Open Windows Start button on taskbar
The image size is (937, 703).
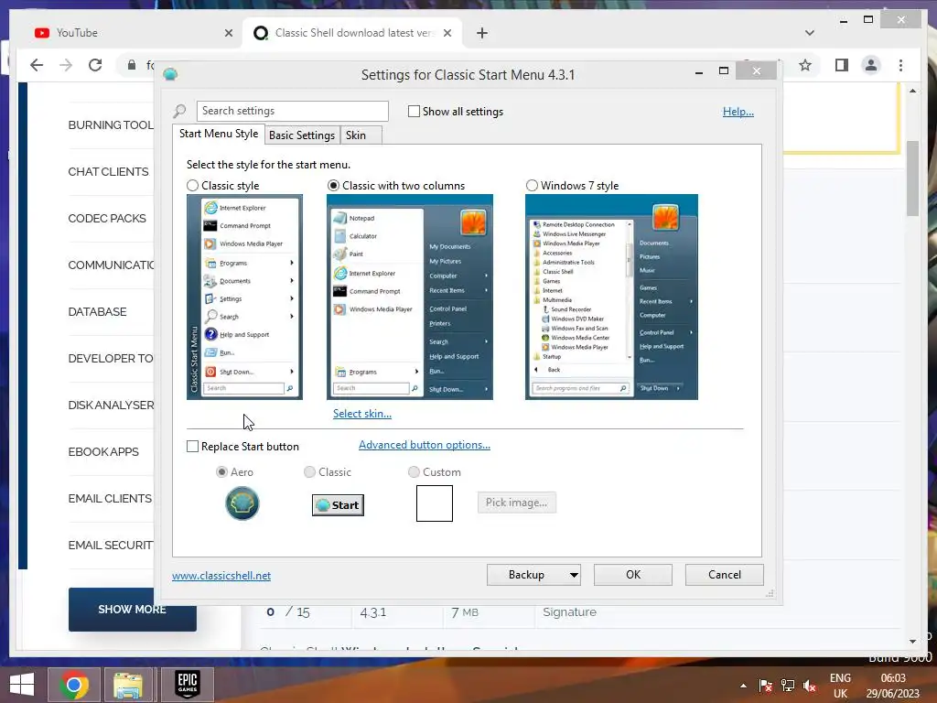[22, 685]
